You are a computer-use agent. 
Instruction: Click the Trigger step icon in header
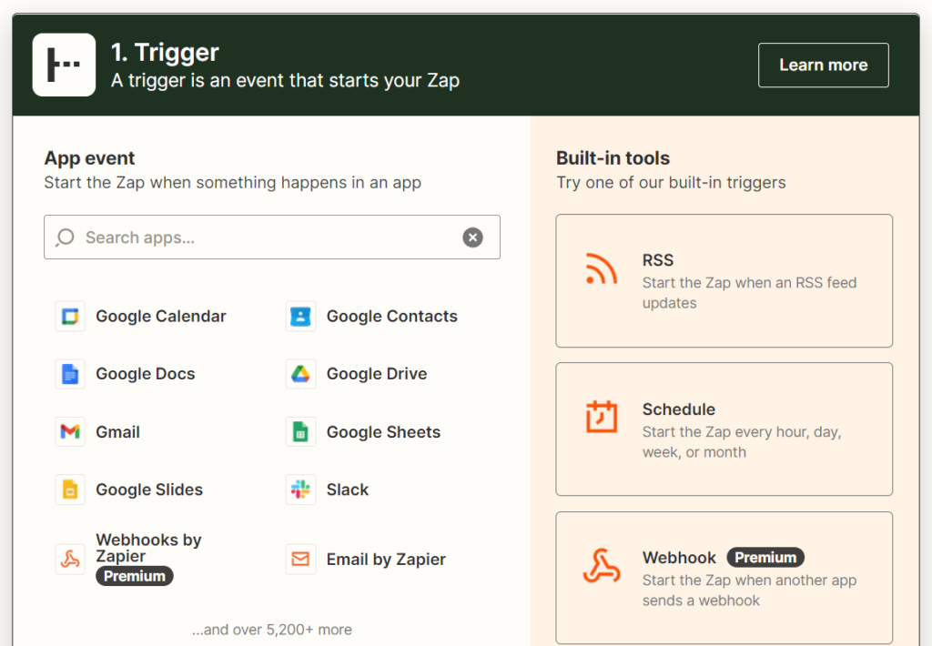pos(65,65)
